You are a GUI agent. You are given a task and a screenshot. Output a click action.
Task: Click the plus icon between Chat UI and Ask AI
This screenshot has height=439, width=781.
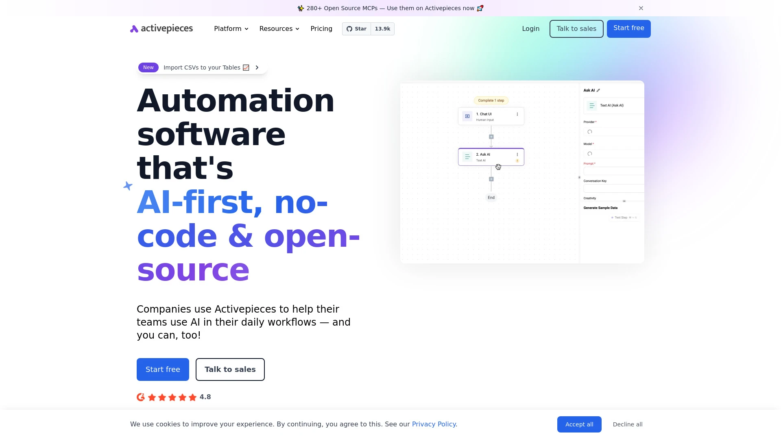[491, 137]
